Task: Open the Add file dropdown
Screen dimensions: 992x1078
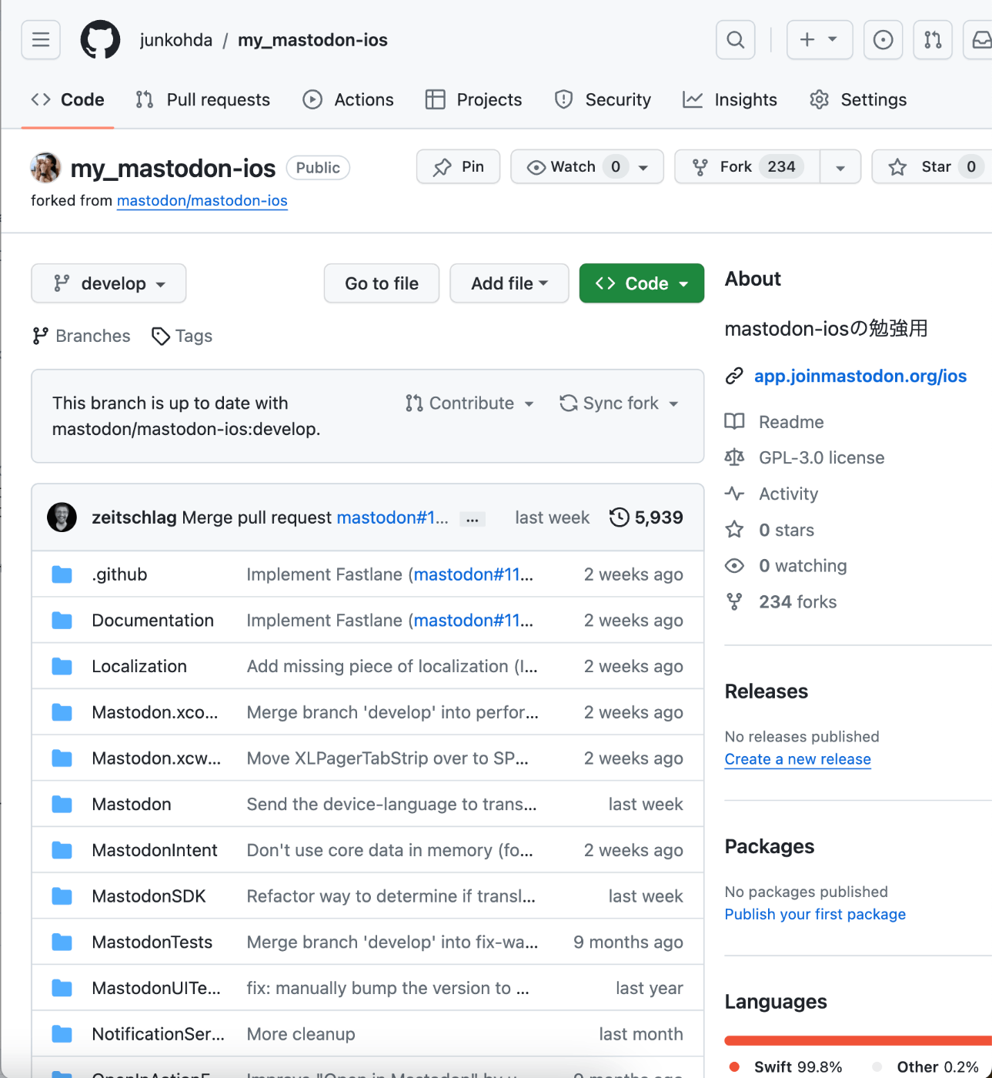Action: pos(509,283)
